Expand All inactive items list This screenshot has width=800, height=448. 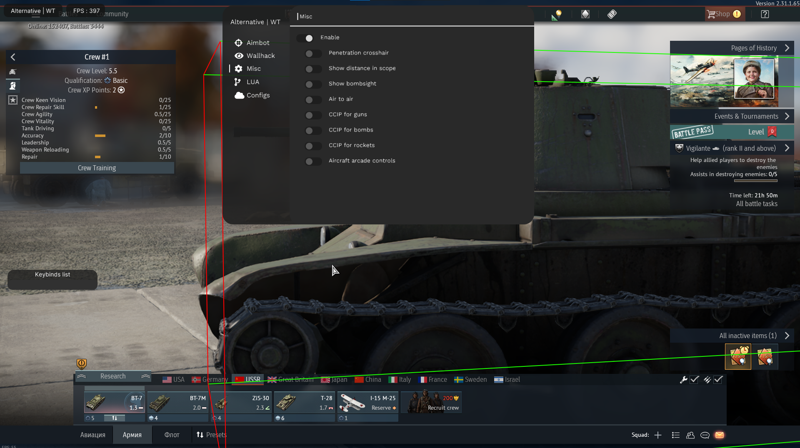click(x=787, y=336)
